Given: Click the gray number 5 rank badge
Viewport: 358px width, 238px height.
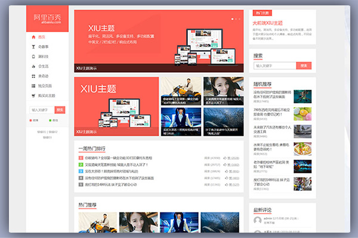Looking at the screenshot, I should (x=81, y=184).
